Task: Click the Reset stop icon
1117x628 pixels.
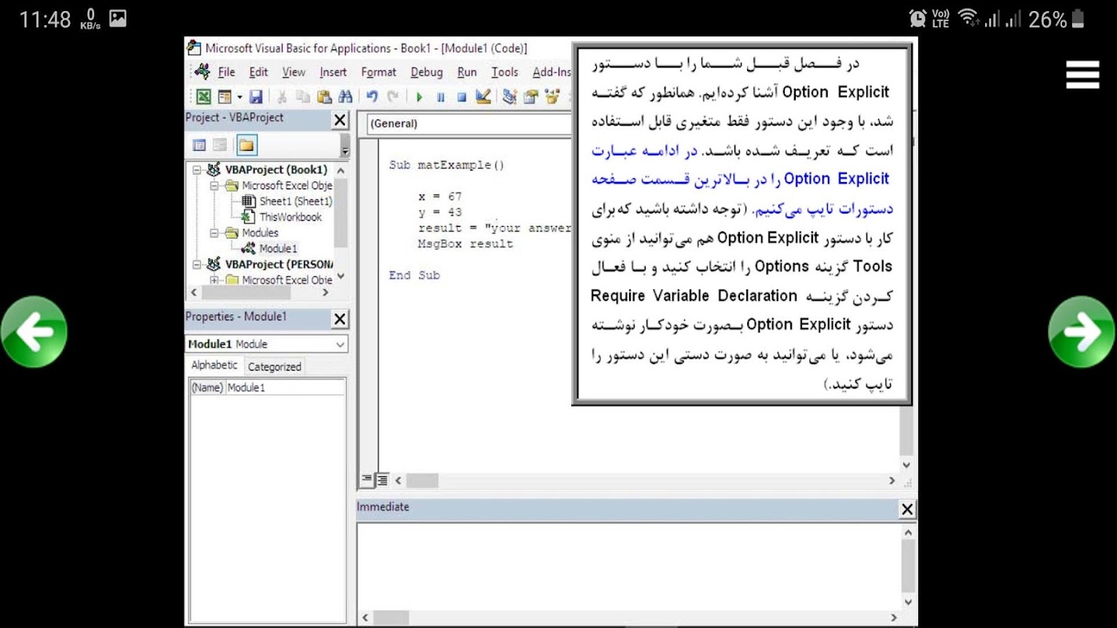Action: pos(462,97)
